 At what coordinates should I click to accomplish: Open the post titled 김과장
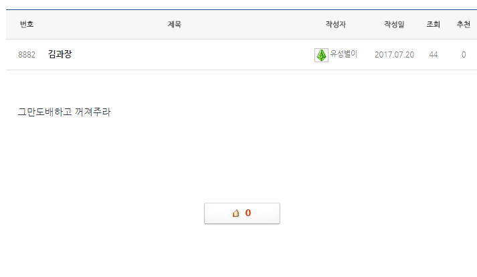click(x=60, y=54)
